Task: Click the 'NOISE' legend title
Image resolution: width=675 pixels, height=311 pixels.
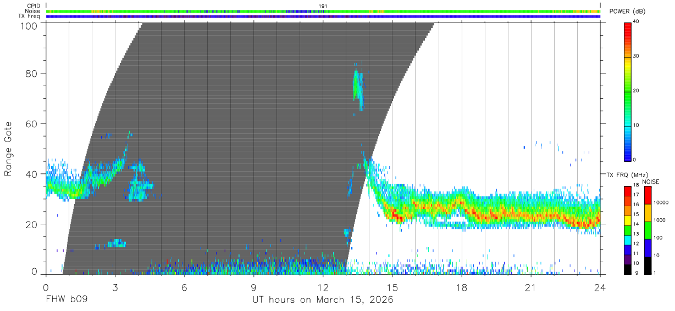Action: click(x=650, y=182)
